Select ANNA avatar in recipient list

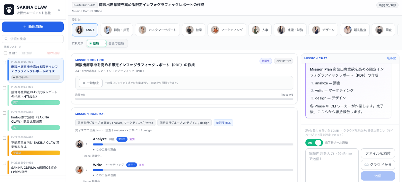pos(79,30)
